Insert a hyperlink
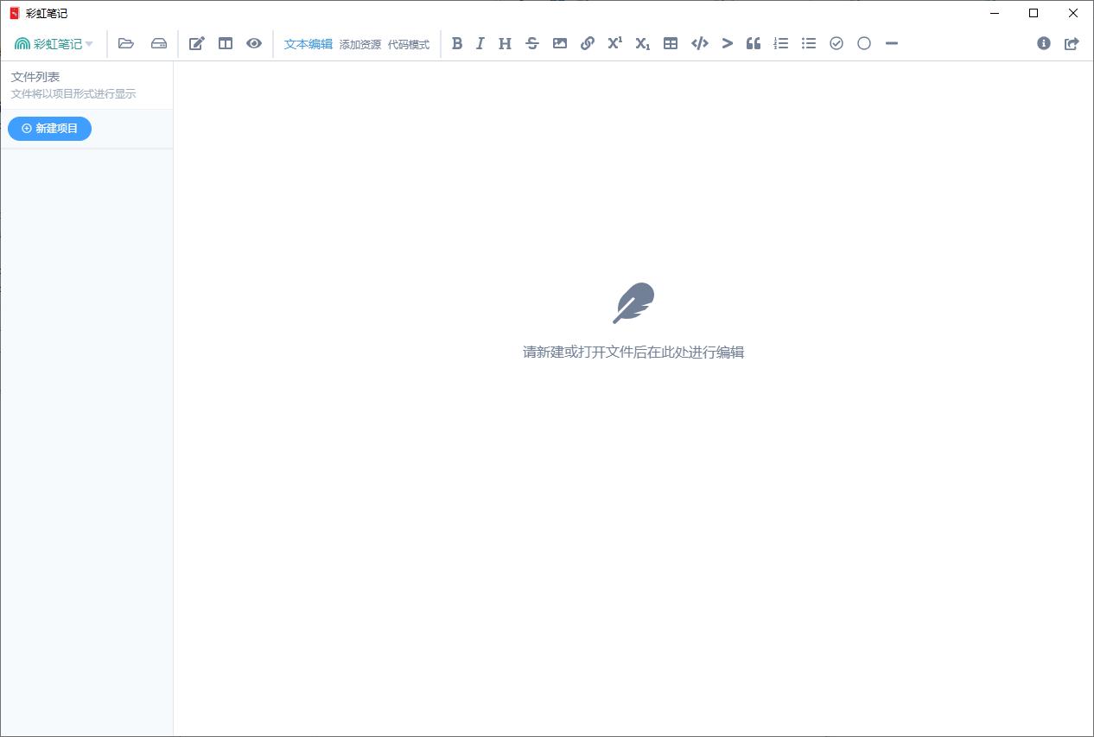 click(x=588, y=43)
